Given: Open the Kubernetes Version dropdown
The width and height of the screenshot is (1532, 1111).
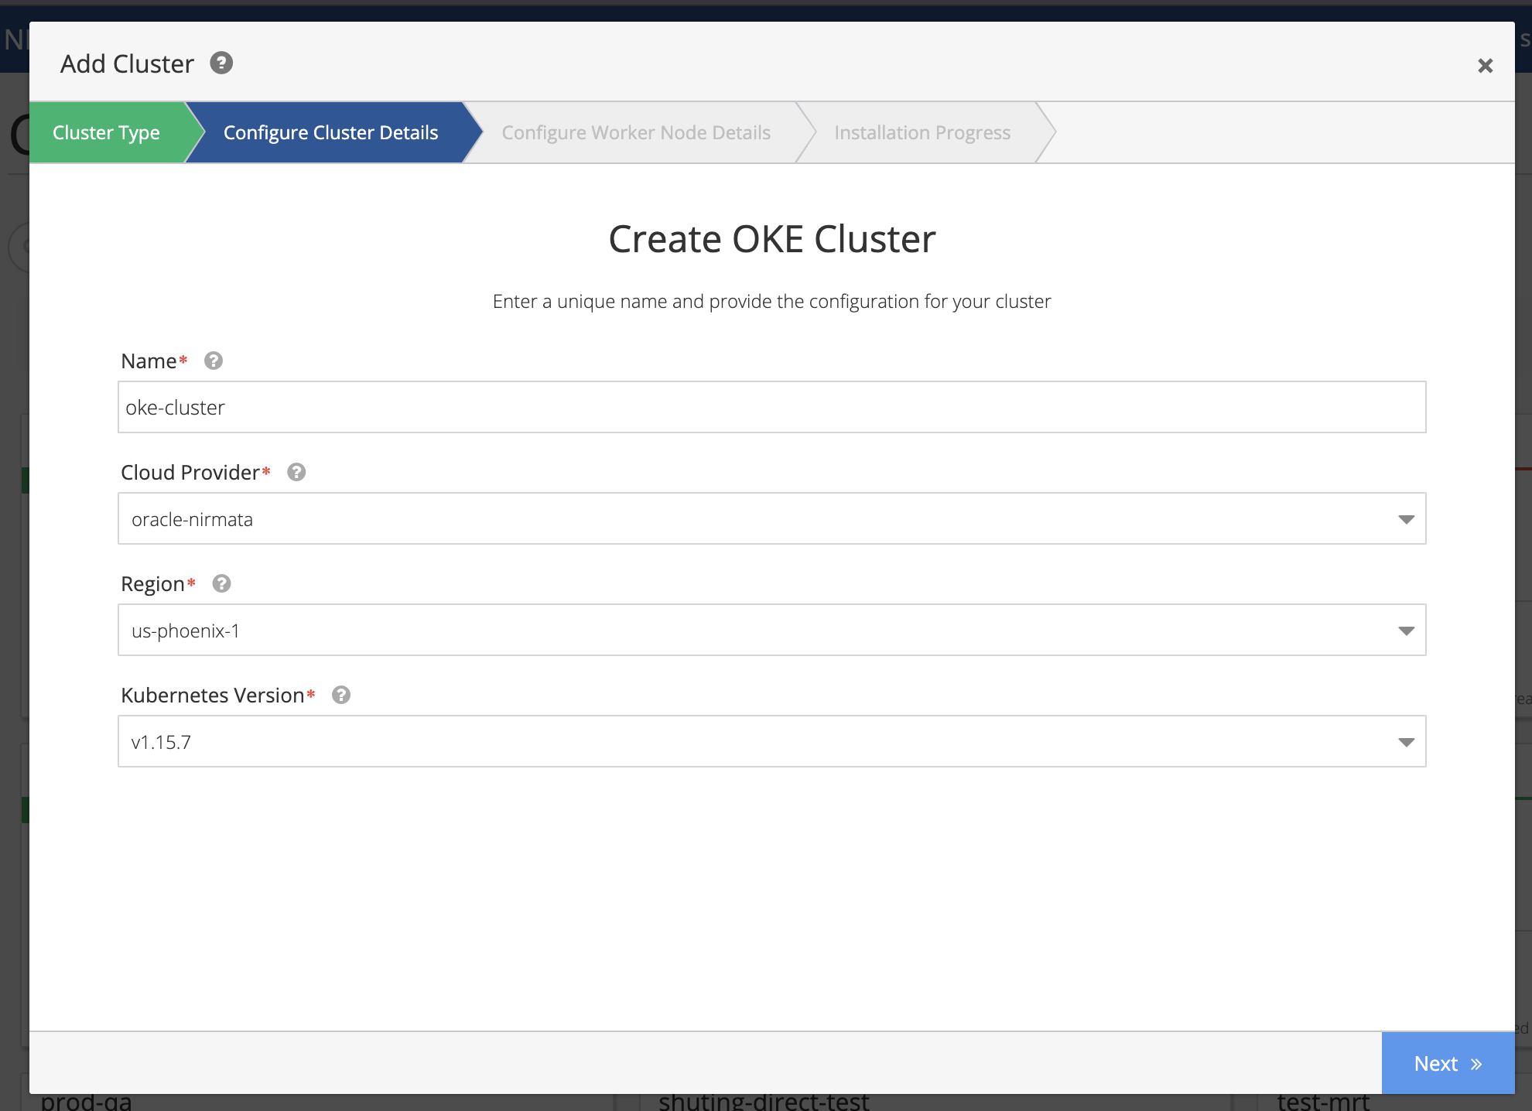Looking at the screenshot, I should coord(771,741).
